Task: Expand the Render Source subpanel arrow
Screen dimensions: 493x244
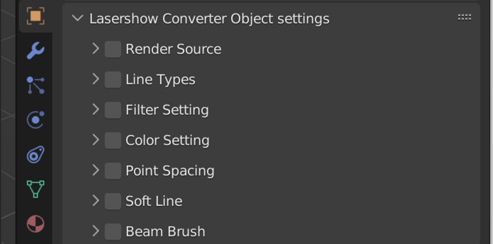Action: (95, 48)
